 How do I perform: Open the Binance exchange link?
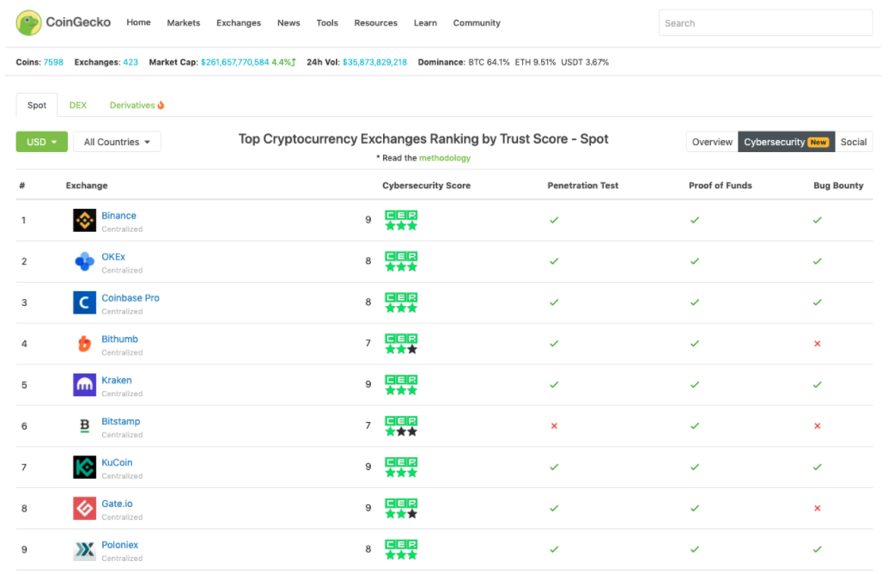click(x=119, y=216)
